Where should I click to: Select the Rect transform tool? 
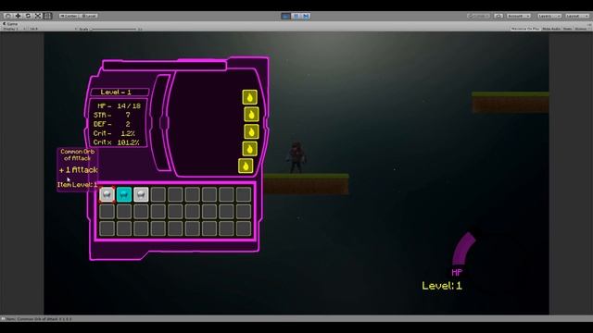47,16
